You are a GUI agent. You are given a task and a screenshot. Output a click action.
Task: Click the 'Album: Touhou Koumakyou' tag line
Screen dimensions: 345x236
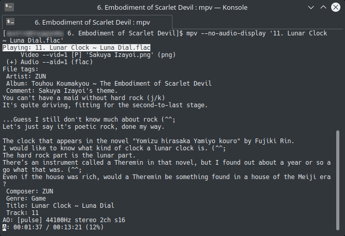(109, 84)
